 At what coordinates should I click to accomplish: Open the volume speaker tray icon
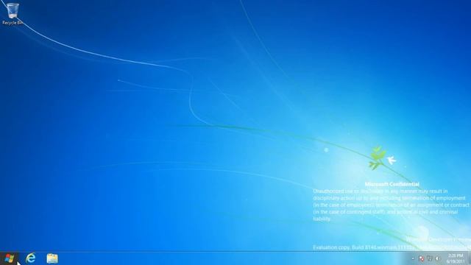coord(438,258)
